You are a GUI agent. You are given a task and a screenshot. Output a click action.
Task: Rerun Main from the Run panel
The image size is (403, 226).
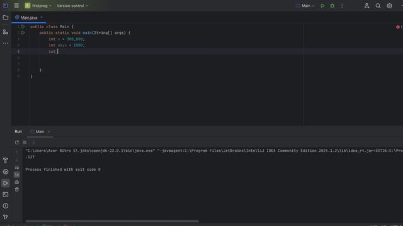tap(17, 143)
